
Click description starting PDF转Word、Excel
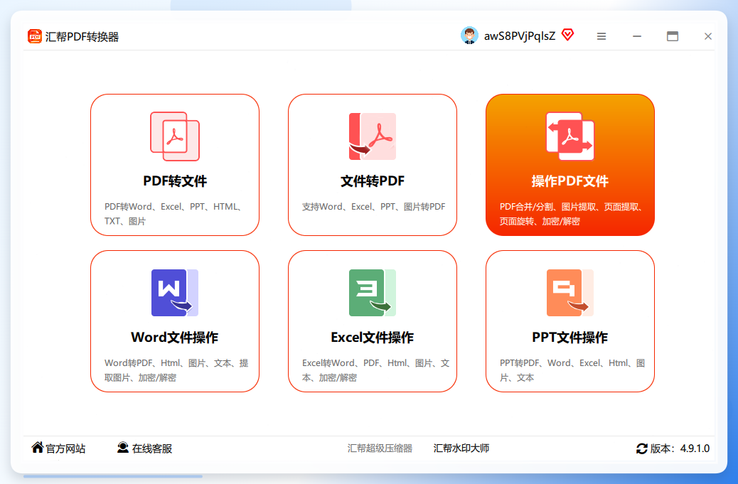[173, 214]
